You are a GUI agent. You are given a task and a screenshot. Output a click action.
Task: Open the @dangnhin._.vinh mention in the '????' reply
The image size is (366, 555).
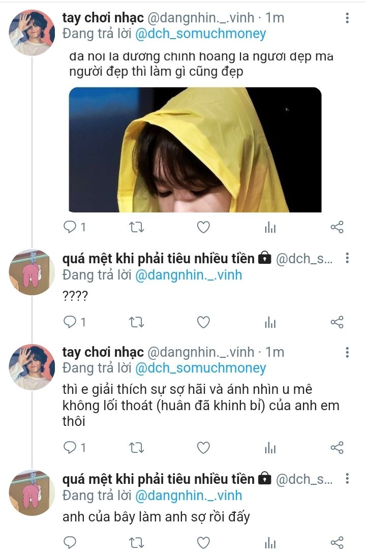click(189, 275)
